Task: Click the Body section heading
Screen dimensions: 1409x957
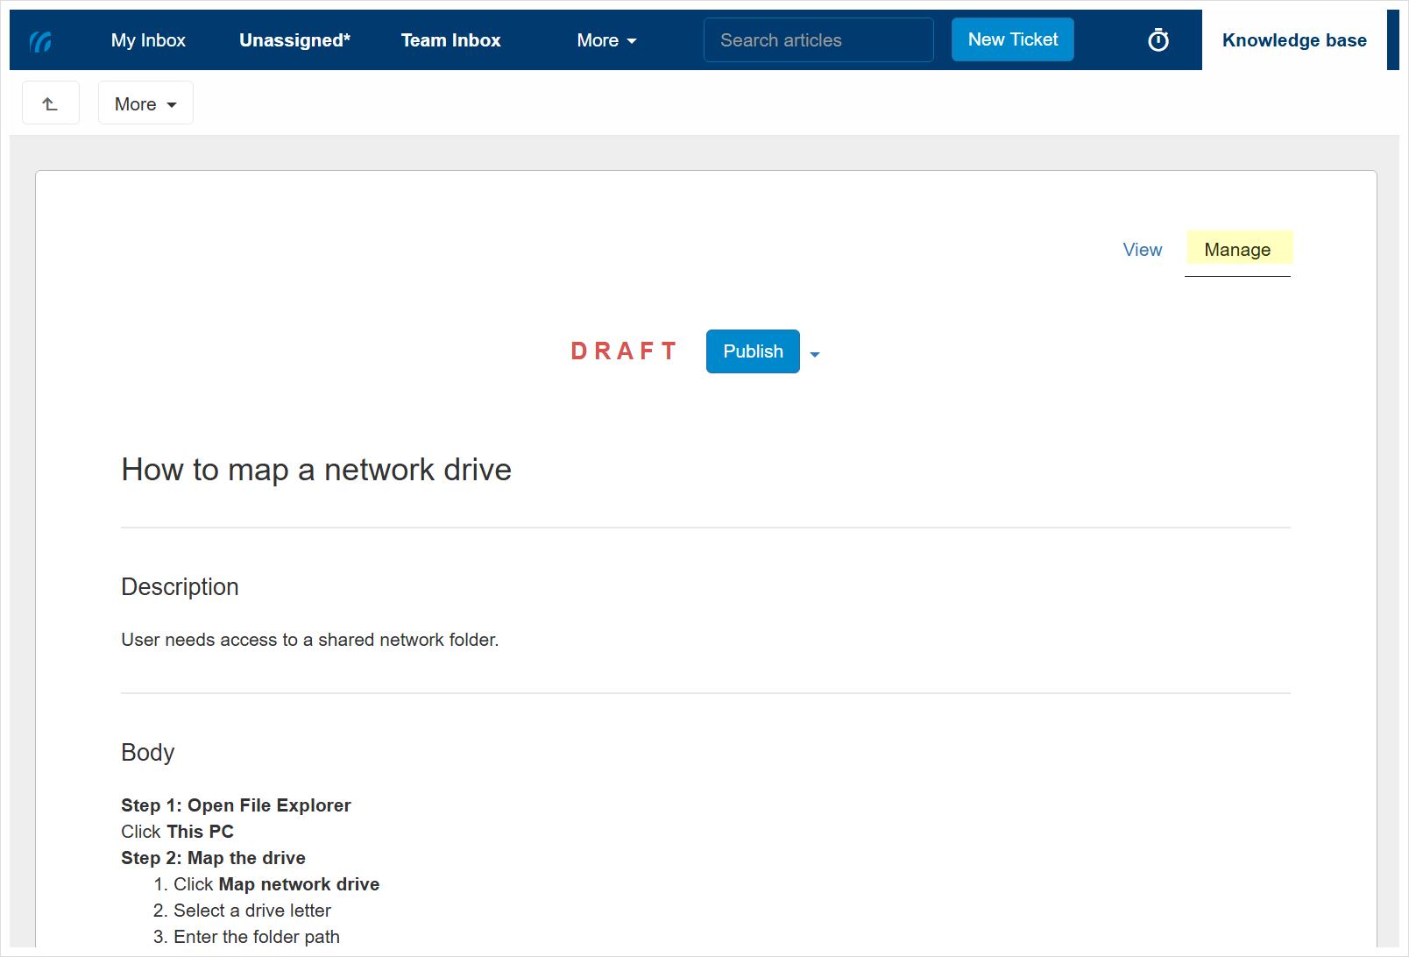Action: coord(147,752)
